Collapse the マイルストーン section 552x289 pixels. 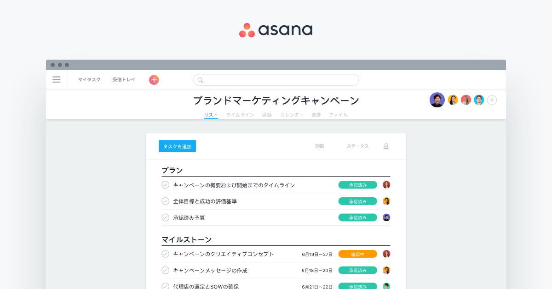coord(186,239)
